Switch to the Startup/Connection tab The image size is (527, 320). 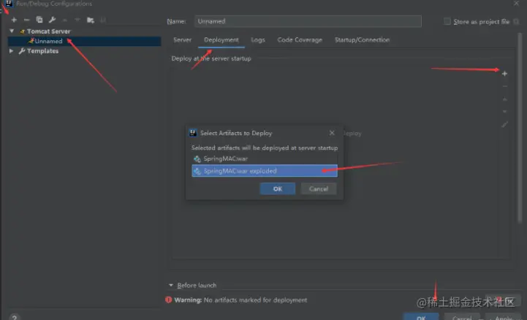(362, 39)
